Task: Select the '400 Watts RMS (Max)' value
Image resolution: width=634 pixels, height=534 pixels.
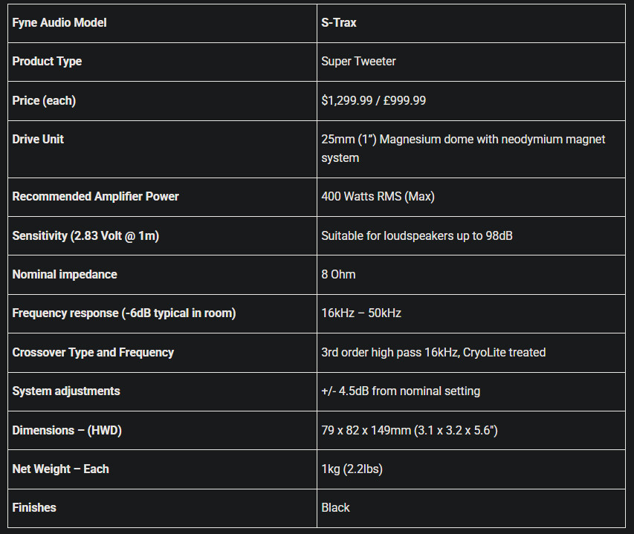Action: (378, 197)
